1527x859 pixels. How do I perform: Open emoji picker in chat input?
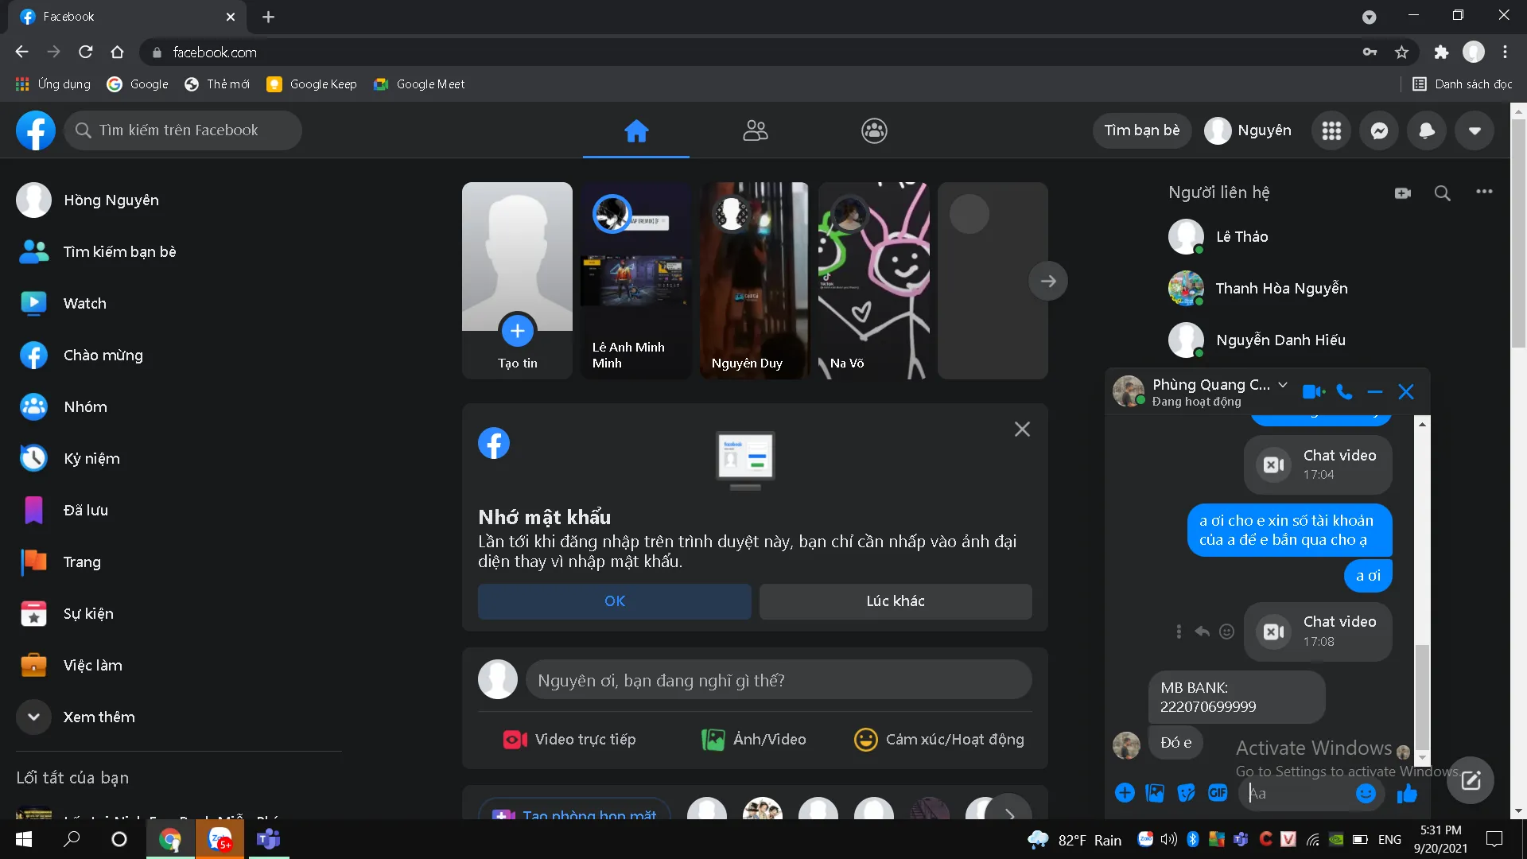click(x=1366, y=793)
